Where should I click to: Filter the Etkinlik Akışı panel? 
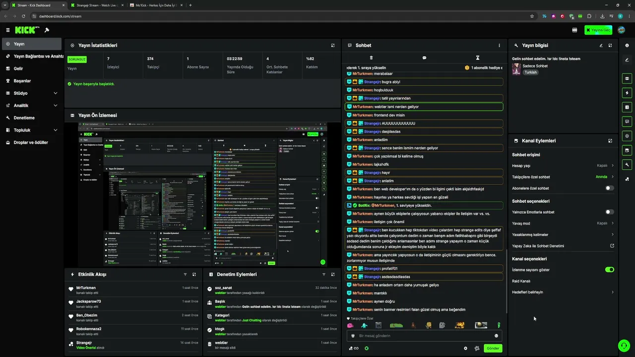click(x=185, y=274)
